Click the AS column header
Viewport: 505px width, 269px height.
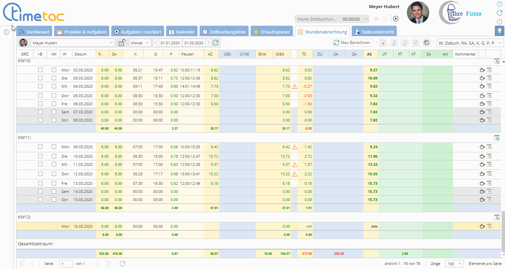[369, 54]
